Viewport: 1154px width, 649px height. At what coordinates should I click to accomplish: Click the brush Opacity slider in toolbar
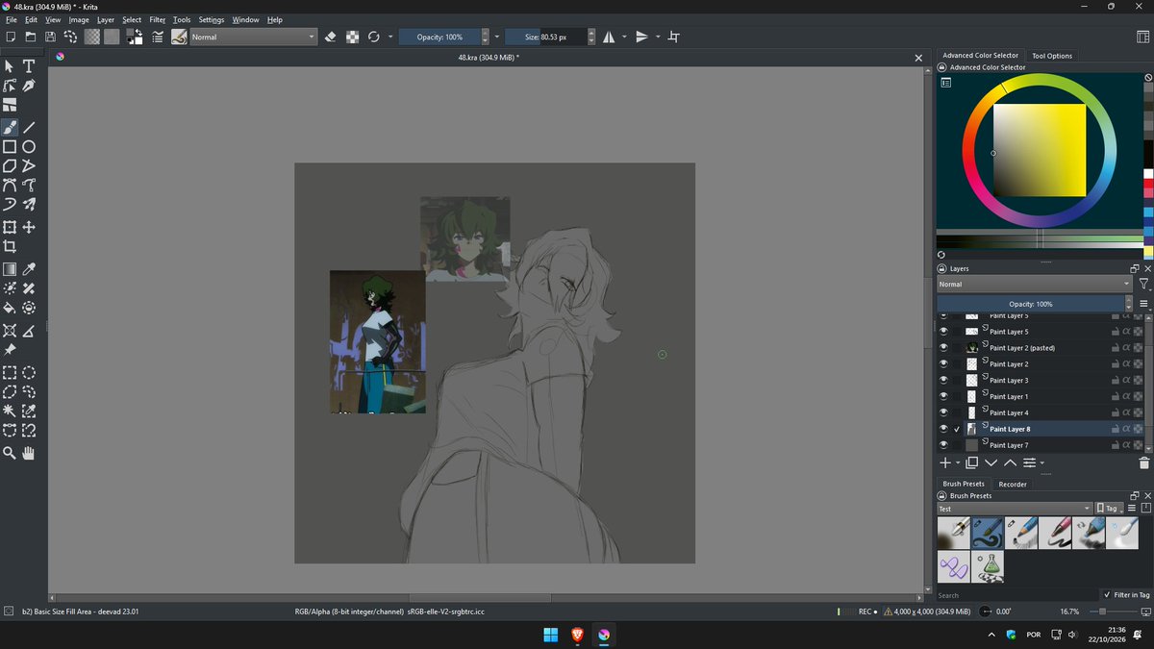pos(439,37)
